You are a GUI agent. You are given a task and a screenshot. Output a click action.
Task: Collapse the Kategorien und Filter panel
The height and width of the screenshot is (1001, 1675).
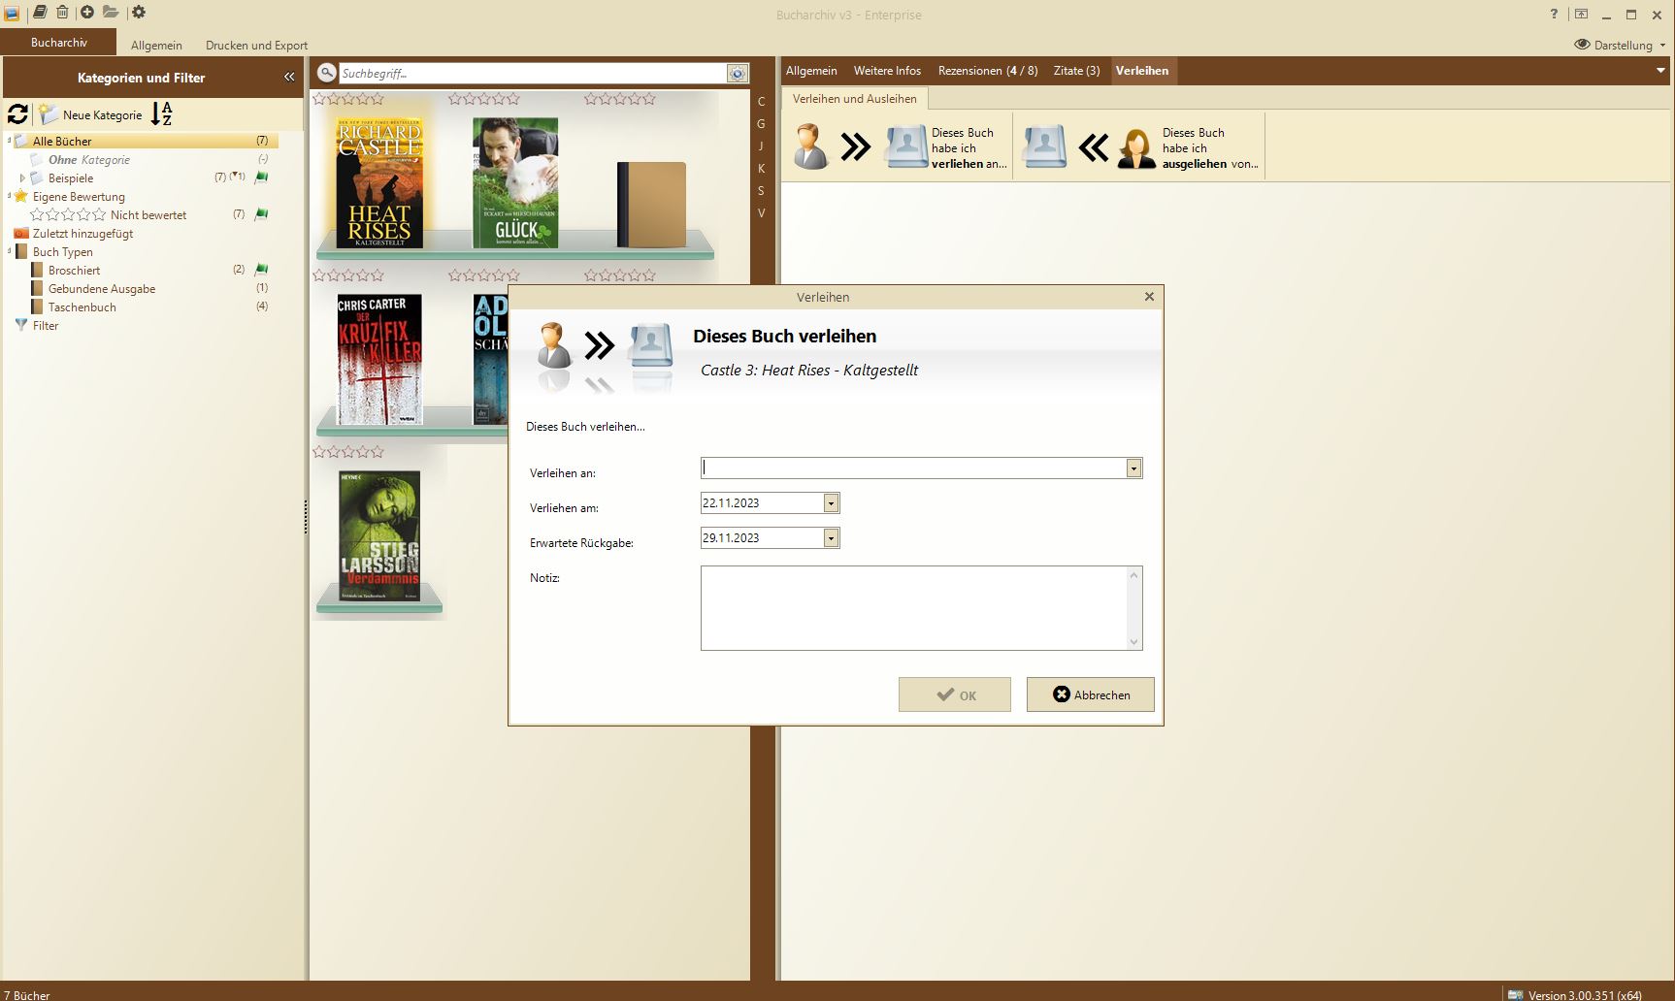pyautogui.click(x=289, y=77)
